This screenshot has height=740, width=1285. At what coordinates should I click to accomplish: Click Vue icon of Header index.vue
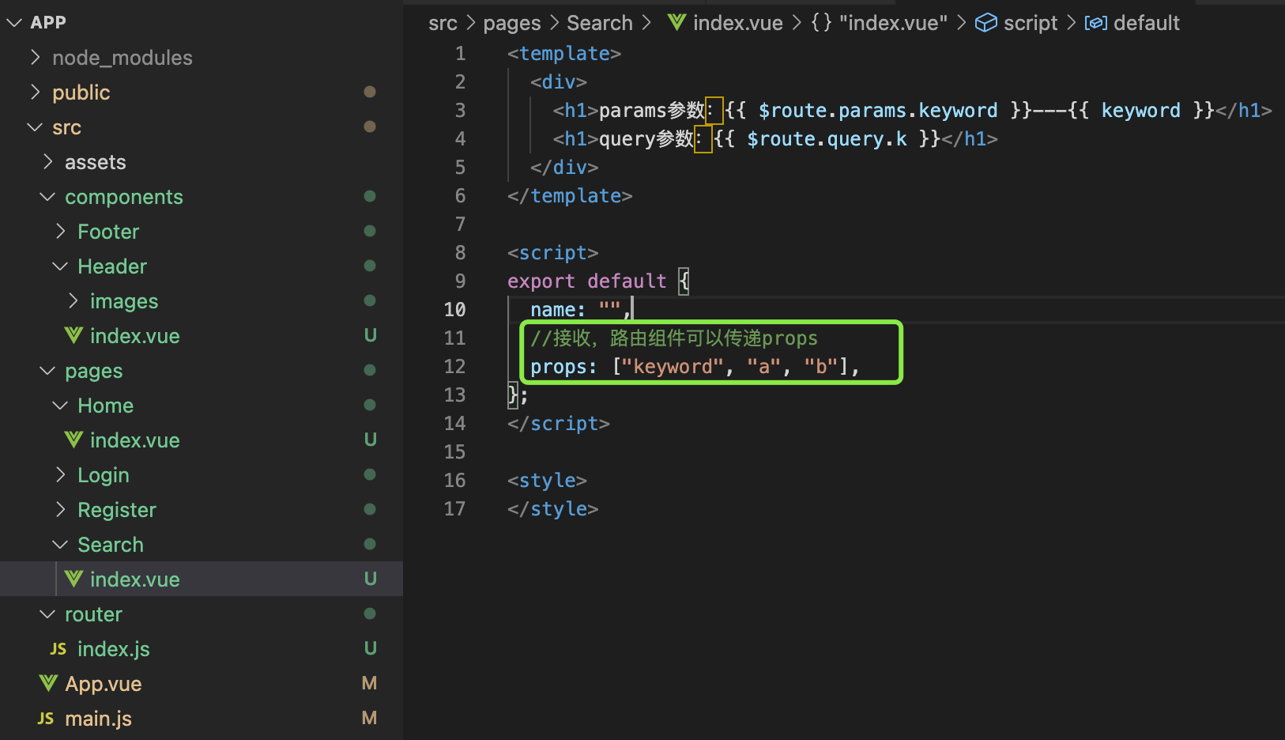[73, 335]
